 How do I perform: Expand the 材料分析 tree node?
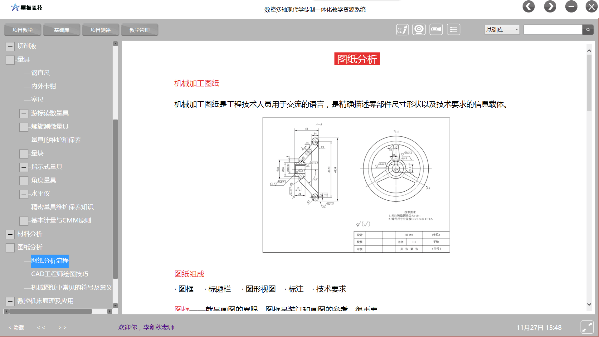tap(10, 234)
